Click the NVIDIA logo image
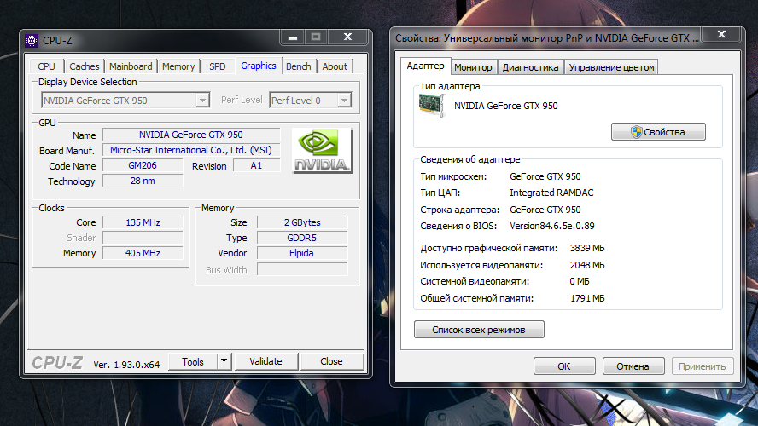The image size is (758, 426). tap(322, 151)
